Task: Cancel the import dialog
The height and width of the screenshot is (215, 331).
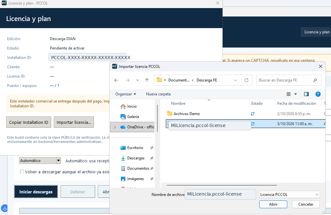Action: (x=306, y=204)
